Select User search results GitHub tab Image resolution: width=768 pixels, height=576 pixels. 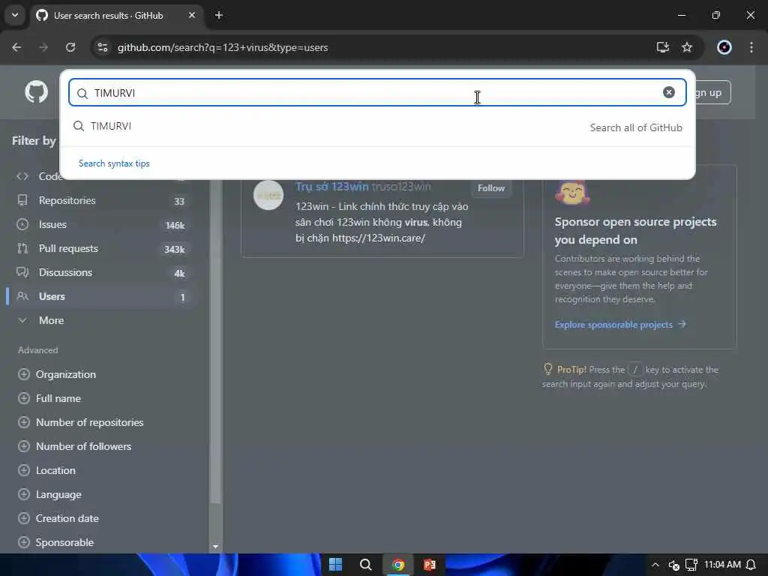pyautogui.click(x=116, y=16)
